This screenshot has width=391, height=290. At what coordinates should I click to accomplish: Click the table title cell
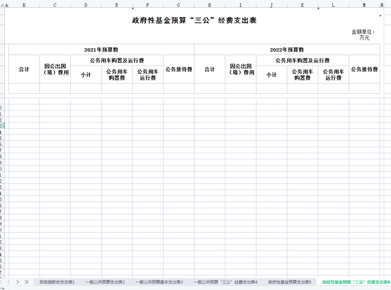pyautogui.click(x=194, y=20)
